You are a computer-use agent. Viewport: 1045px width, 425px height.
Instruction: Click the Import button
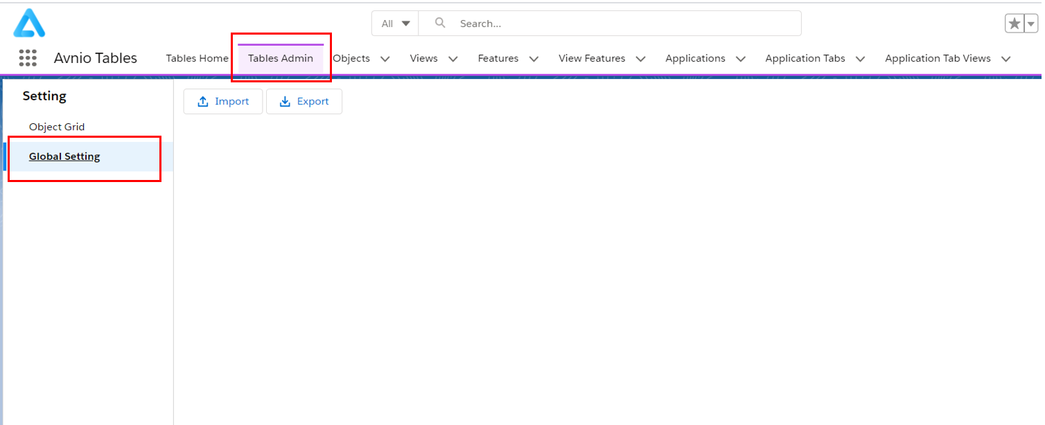(223, 101)
